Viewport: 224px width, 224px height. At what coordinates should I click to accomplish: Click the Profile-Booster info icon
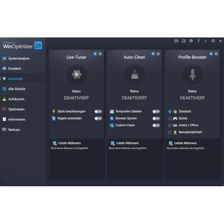pyautogui.click(x=211, y=54)
